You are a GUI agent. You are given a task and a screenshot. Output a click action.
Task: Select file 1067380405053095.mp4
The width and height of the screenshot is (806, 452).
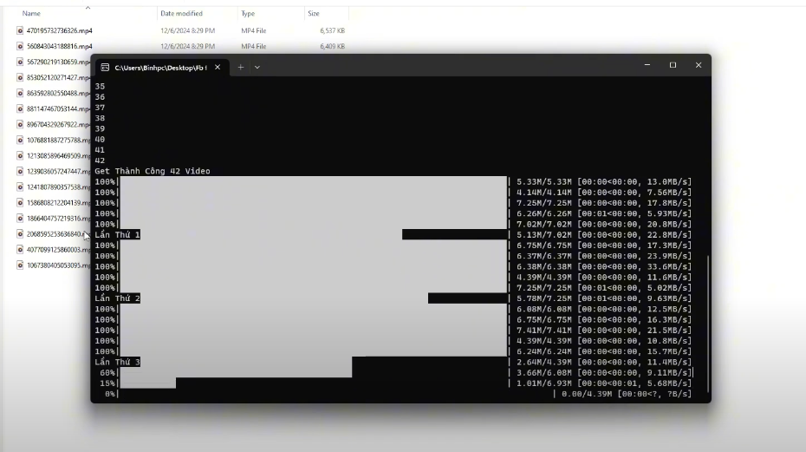57,265
